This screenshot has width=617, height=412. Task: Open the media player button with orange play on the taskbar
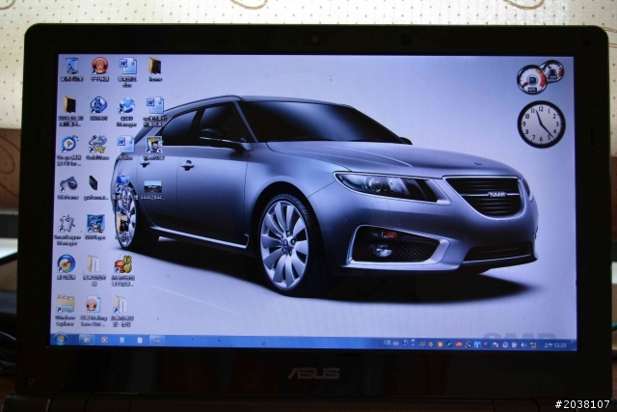point(105,340)
